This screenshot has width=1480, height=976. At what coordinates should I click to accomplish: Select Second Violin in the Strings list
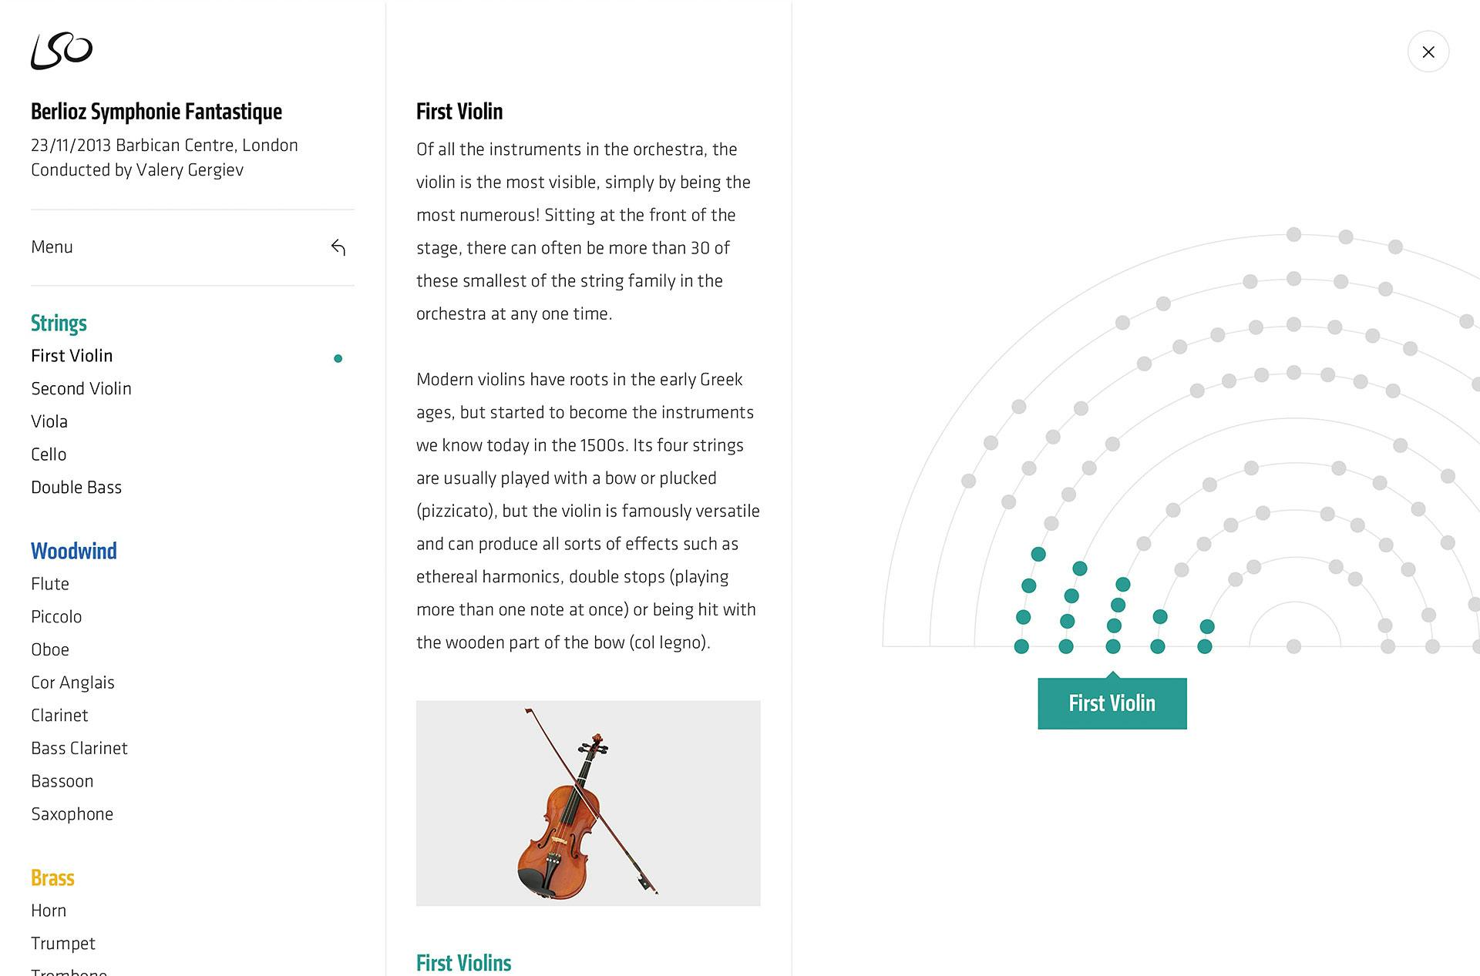point(81,389)
